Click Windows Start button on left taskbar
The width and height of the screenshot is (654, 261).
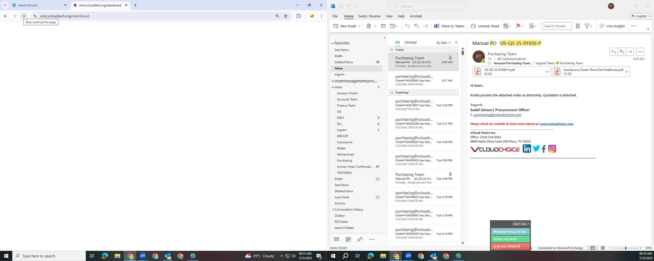pos(6,256)
